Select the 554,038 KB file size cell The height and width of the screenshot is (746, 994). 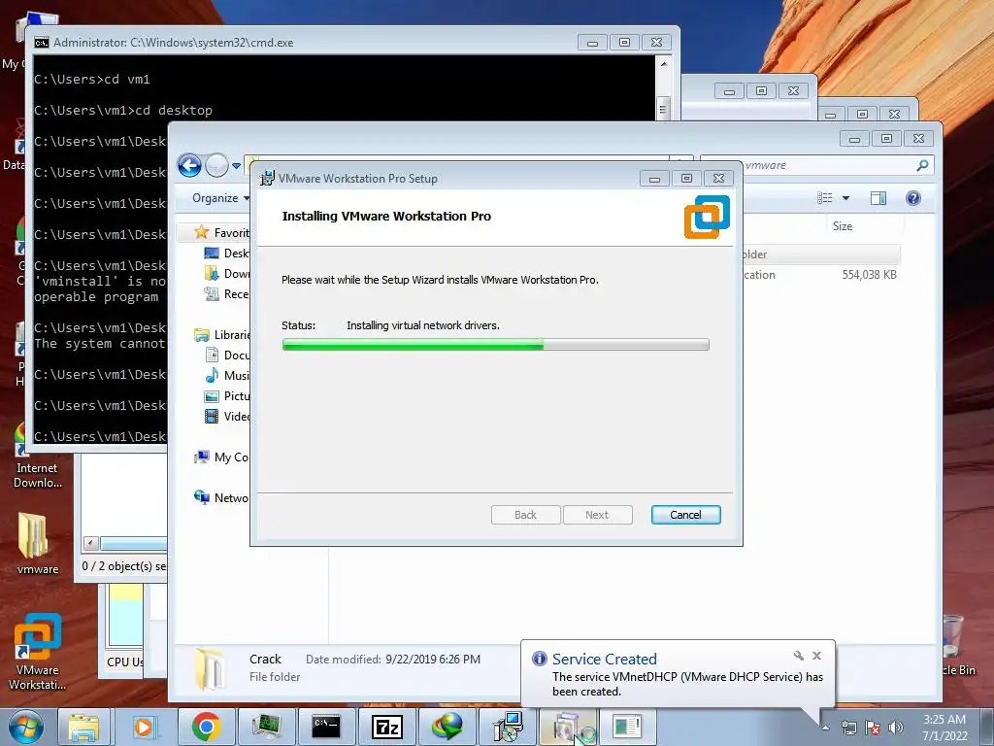[x=869, y=275]
